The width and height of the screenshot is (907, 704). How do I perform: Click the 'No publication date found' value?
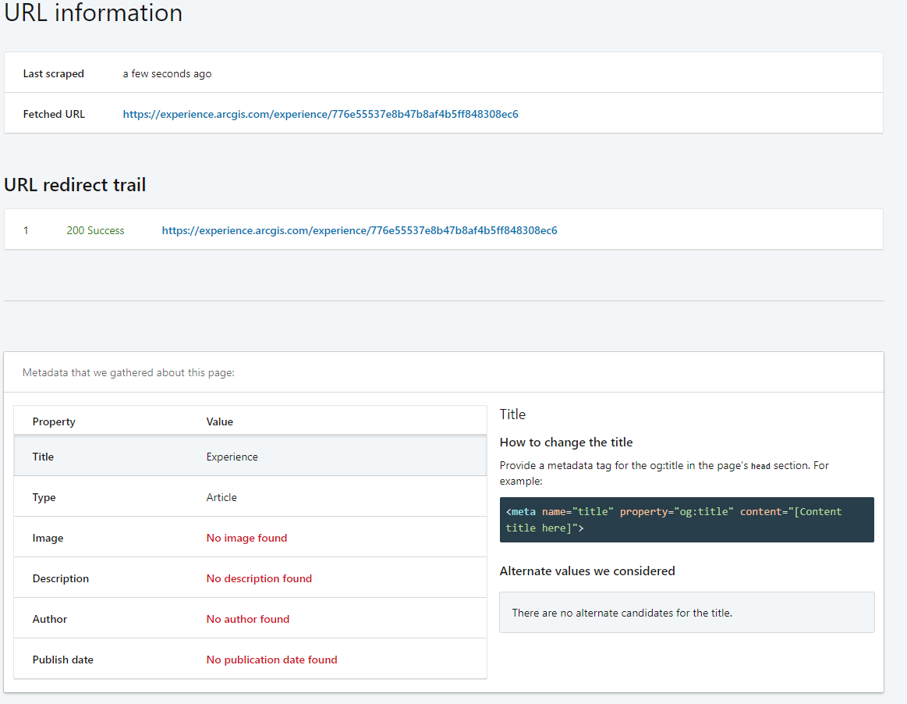coord(271,660)
